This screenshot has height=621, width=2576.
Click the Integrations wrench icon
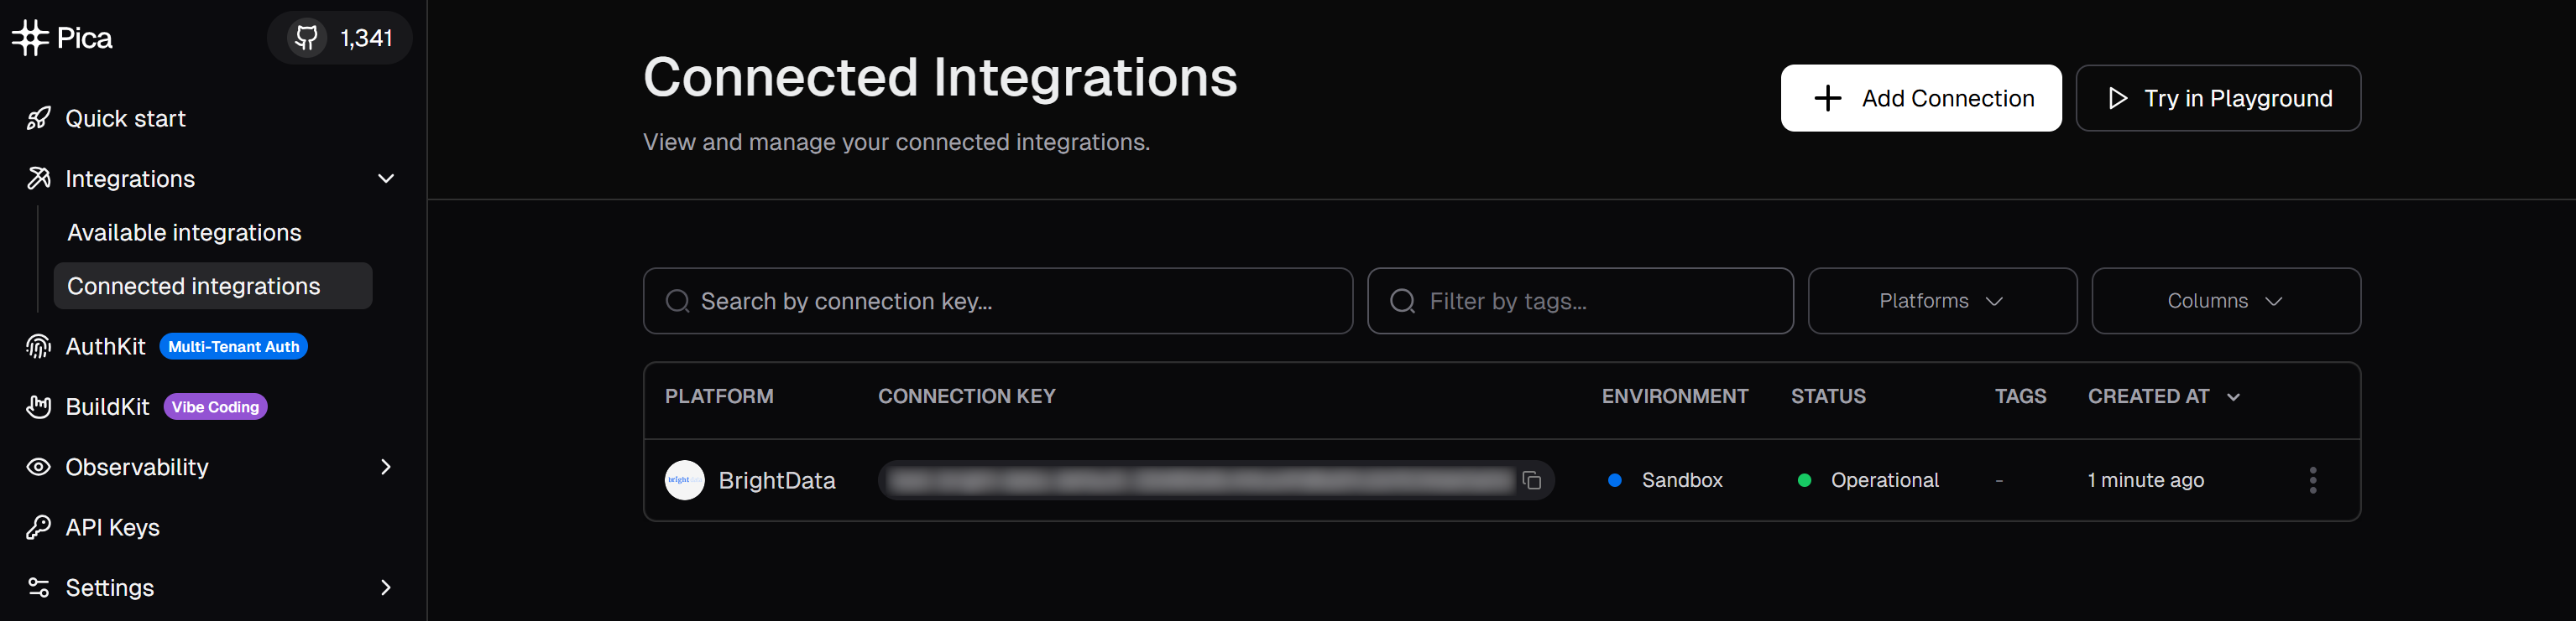coord(38,178)
